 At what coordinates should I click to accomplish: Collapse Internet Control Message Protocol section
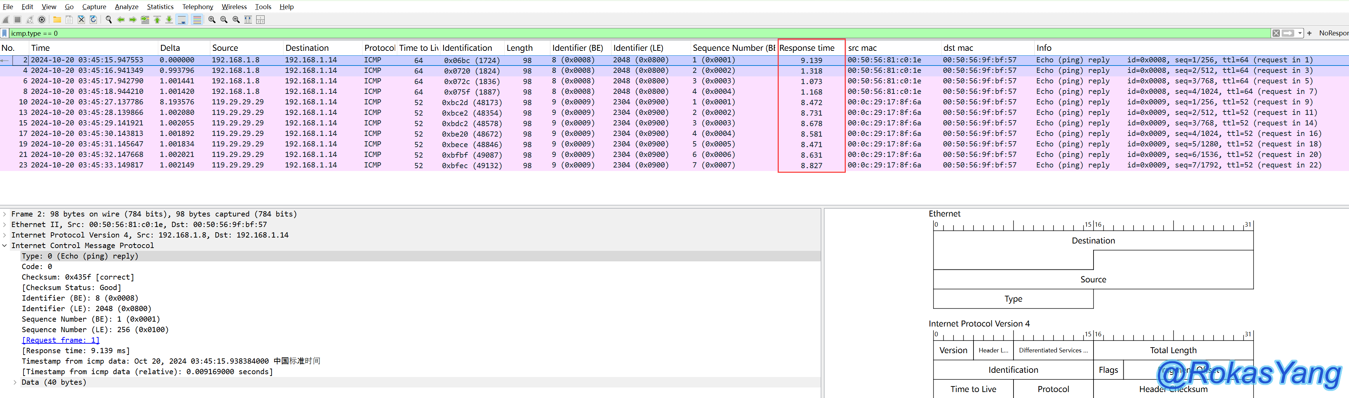tap(5, 245)
